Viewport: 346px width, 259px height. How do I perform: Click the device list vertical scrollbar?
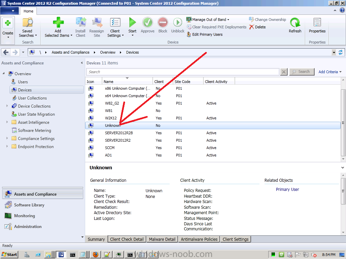click(343, 122)
